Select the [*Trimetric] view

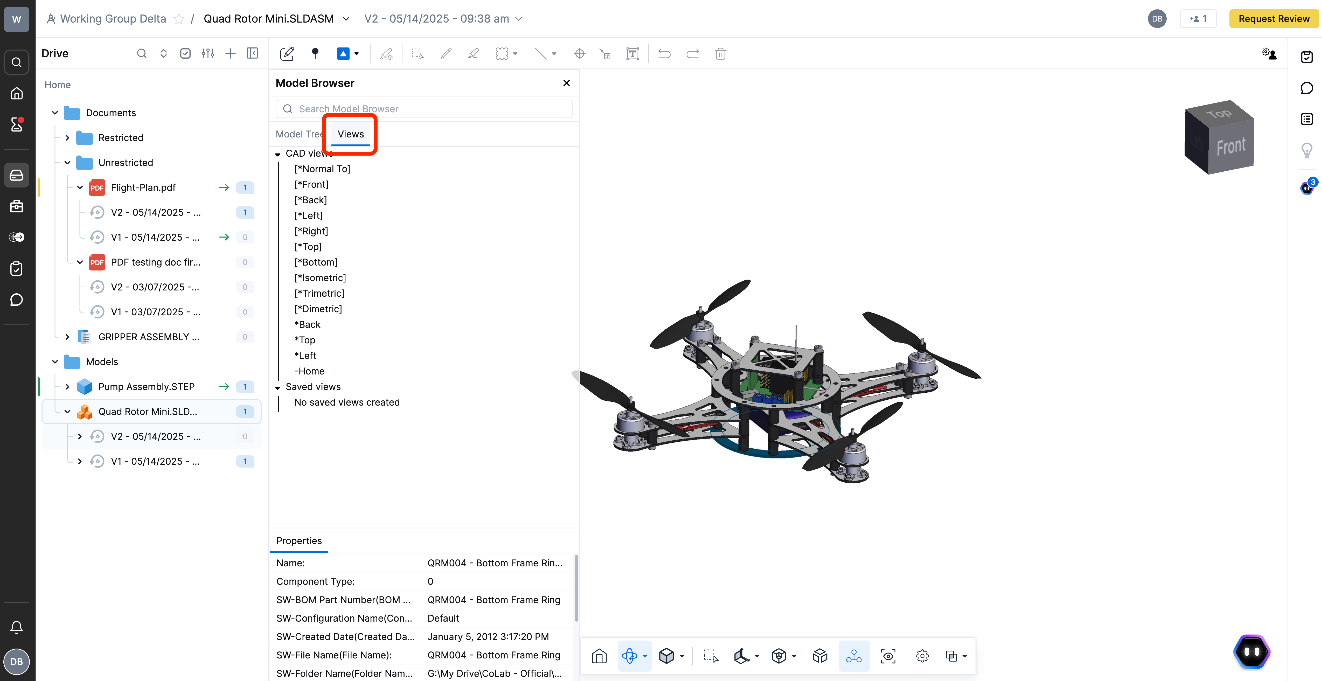(x=319, y=293)
